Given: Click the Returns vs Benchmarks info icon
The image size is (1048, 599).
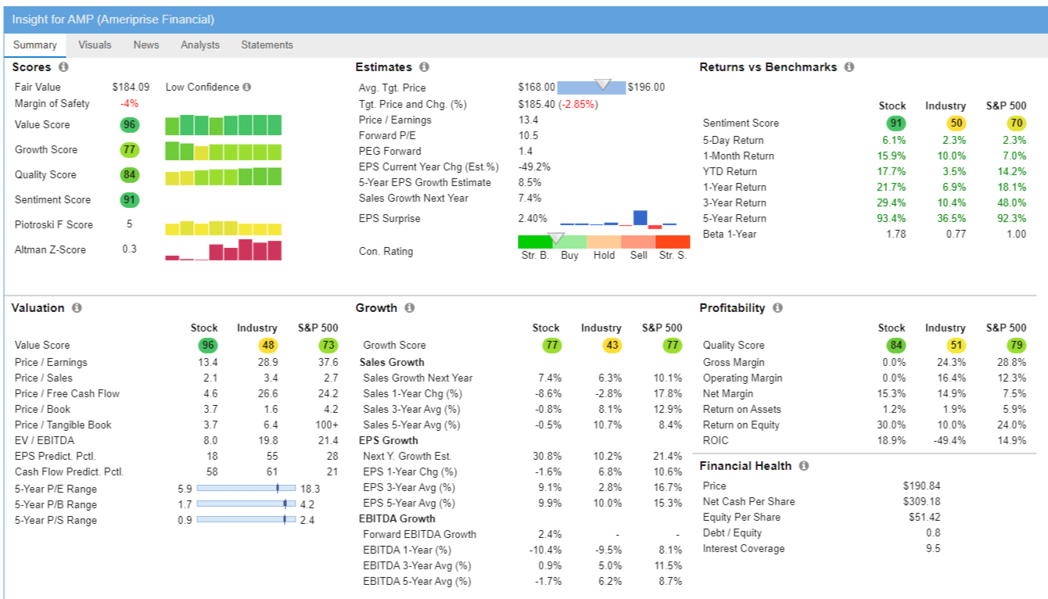Looking at the screenshot, I should [849, 67].
